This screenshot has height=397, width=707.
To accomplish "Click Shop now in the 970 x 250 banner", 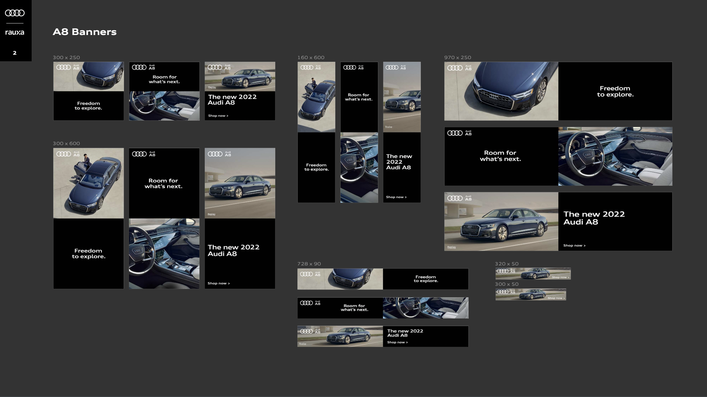I will coord(574,245).
